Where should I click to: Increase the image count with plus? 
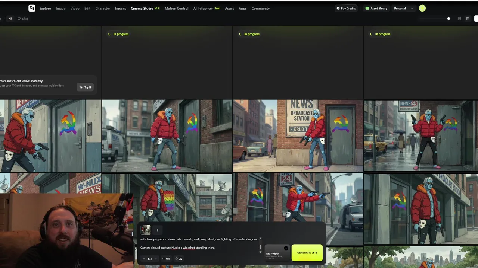coord(155,259)
